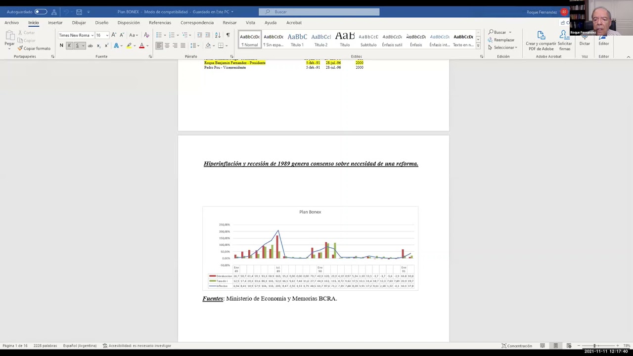Screen dimensions: 633x356
Task: Toggle bold N formatting
Action: [x=61, y=45]
